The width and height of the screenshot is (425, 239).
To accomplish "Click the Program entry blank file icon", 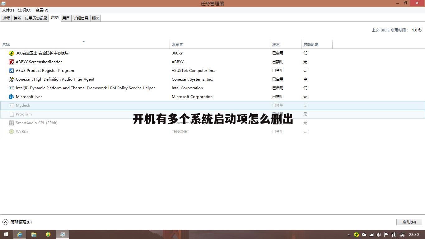I will [12, 114].
